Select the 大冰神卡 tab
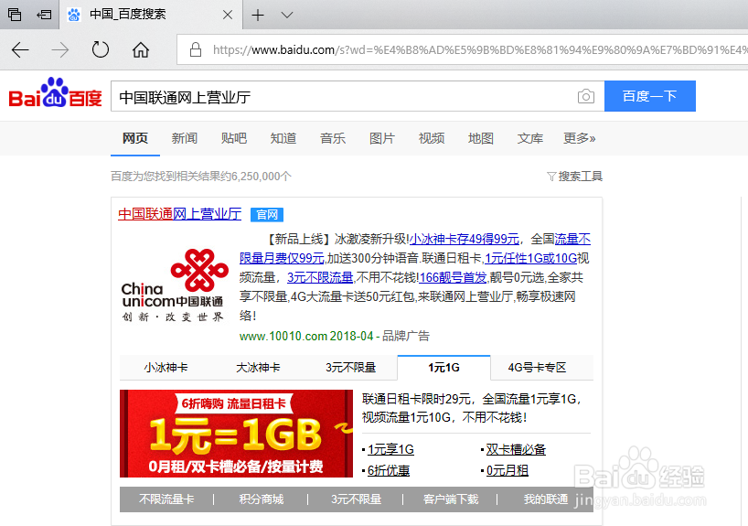Viewport: 748px width, 526px height. pos(258,368)
